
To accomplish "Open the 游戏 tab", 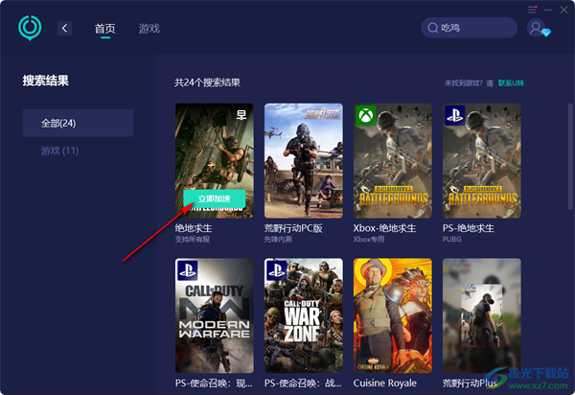I will (149, 29).
